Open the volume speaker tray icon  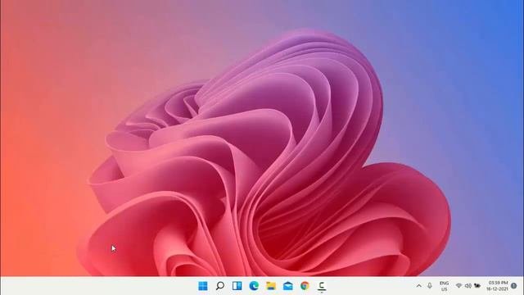click(468, 286)
